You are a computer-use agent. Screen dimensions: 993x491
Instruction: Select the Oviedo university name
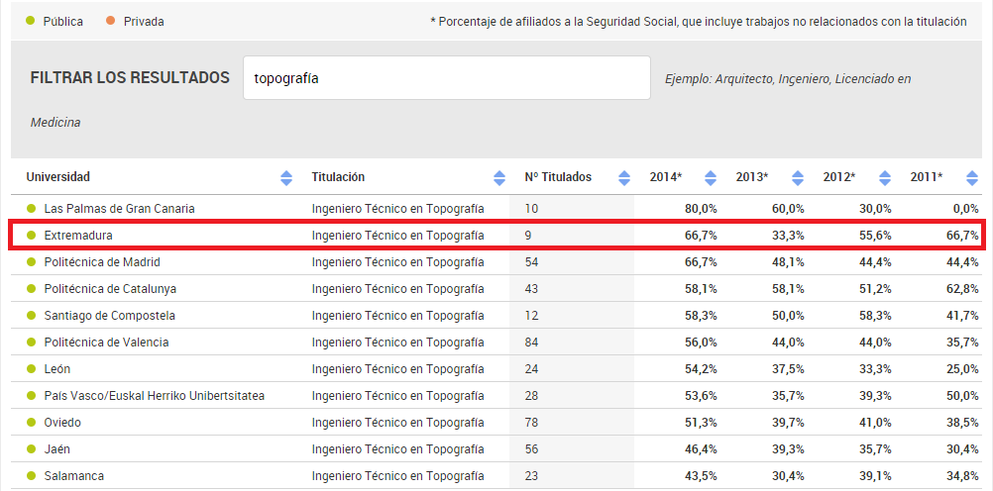point(62,422)
